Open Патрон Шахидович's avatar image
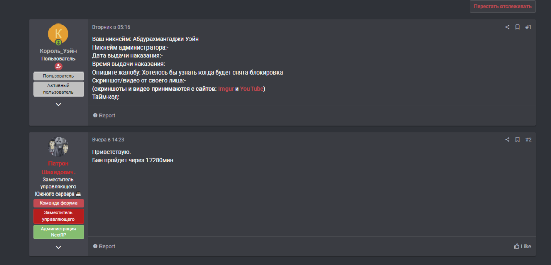 (58, 147)
